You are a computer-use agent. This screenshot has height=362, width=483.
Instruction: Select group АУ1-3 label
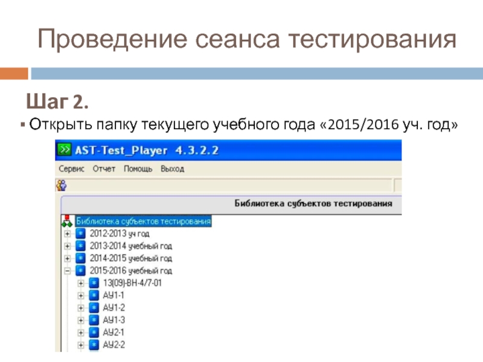coord(114,320)
